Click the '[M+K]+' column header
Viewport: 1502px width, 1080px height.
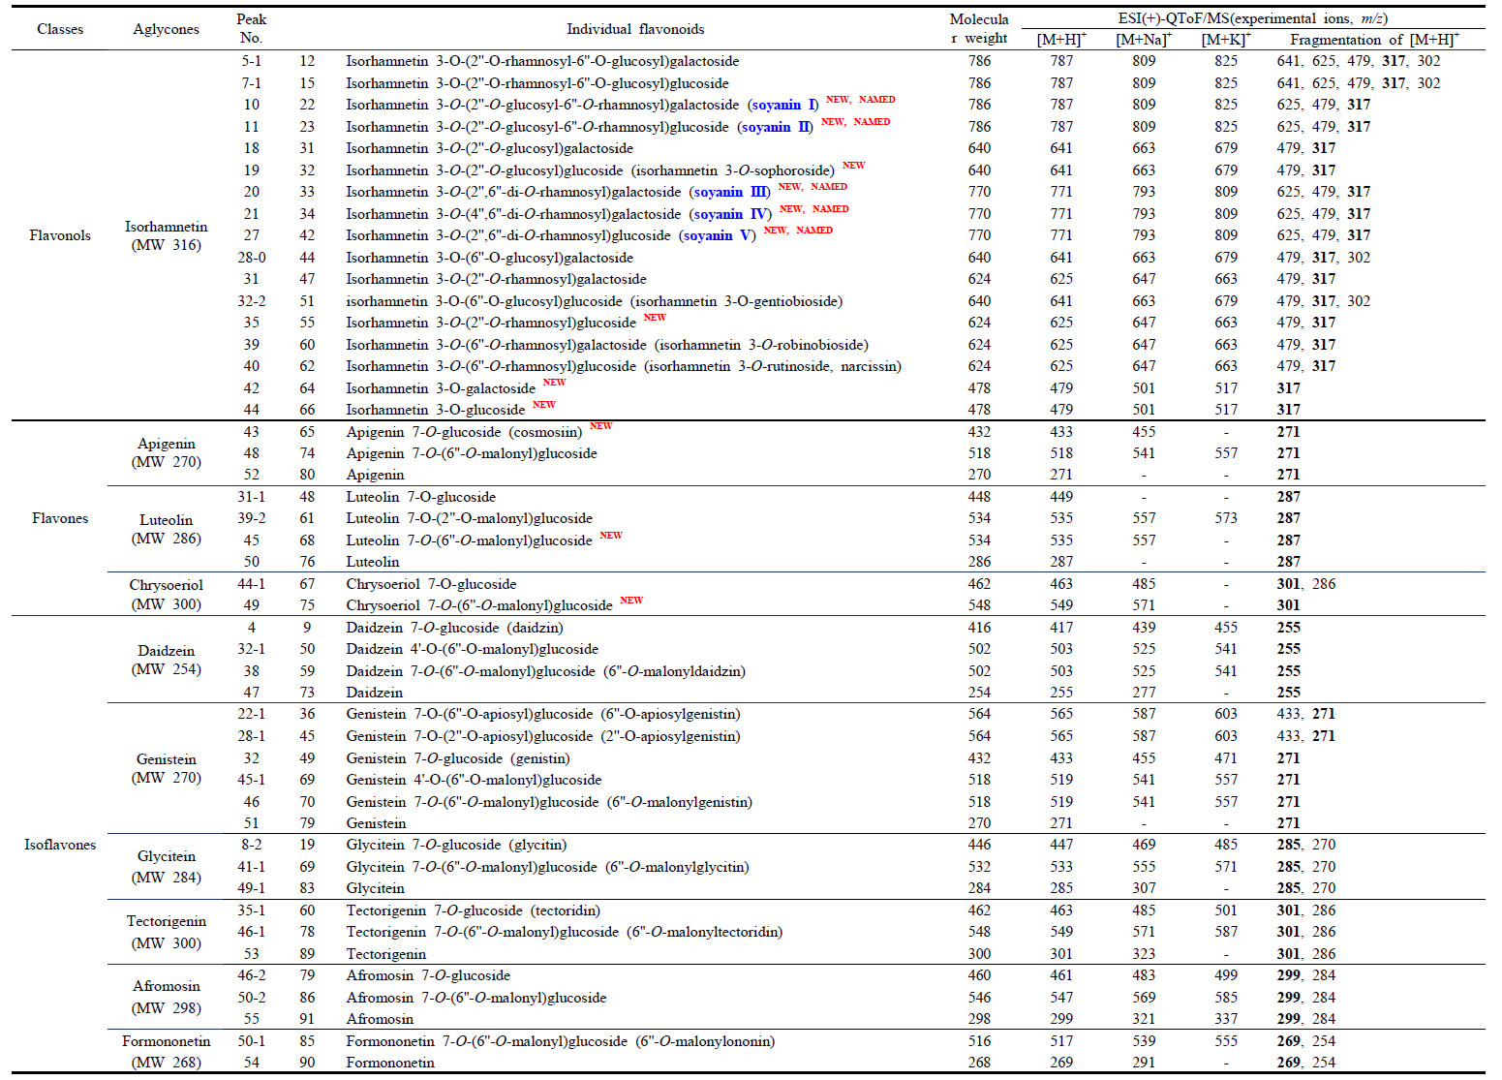click(1226, 39)
